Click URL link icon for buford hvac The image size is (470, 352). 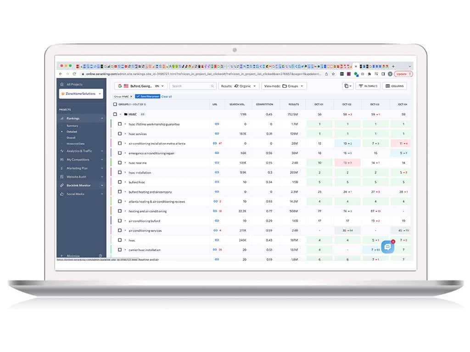217,182
